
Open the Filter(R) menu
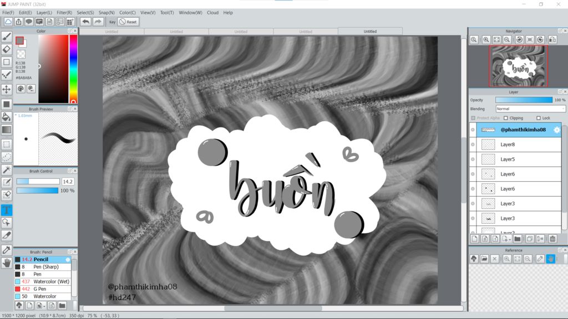point(64,13)
